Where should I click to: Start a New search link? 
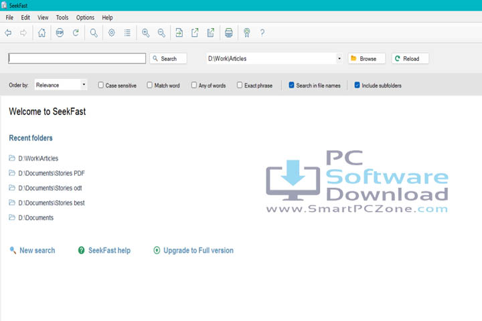[37, 250]
